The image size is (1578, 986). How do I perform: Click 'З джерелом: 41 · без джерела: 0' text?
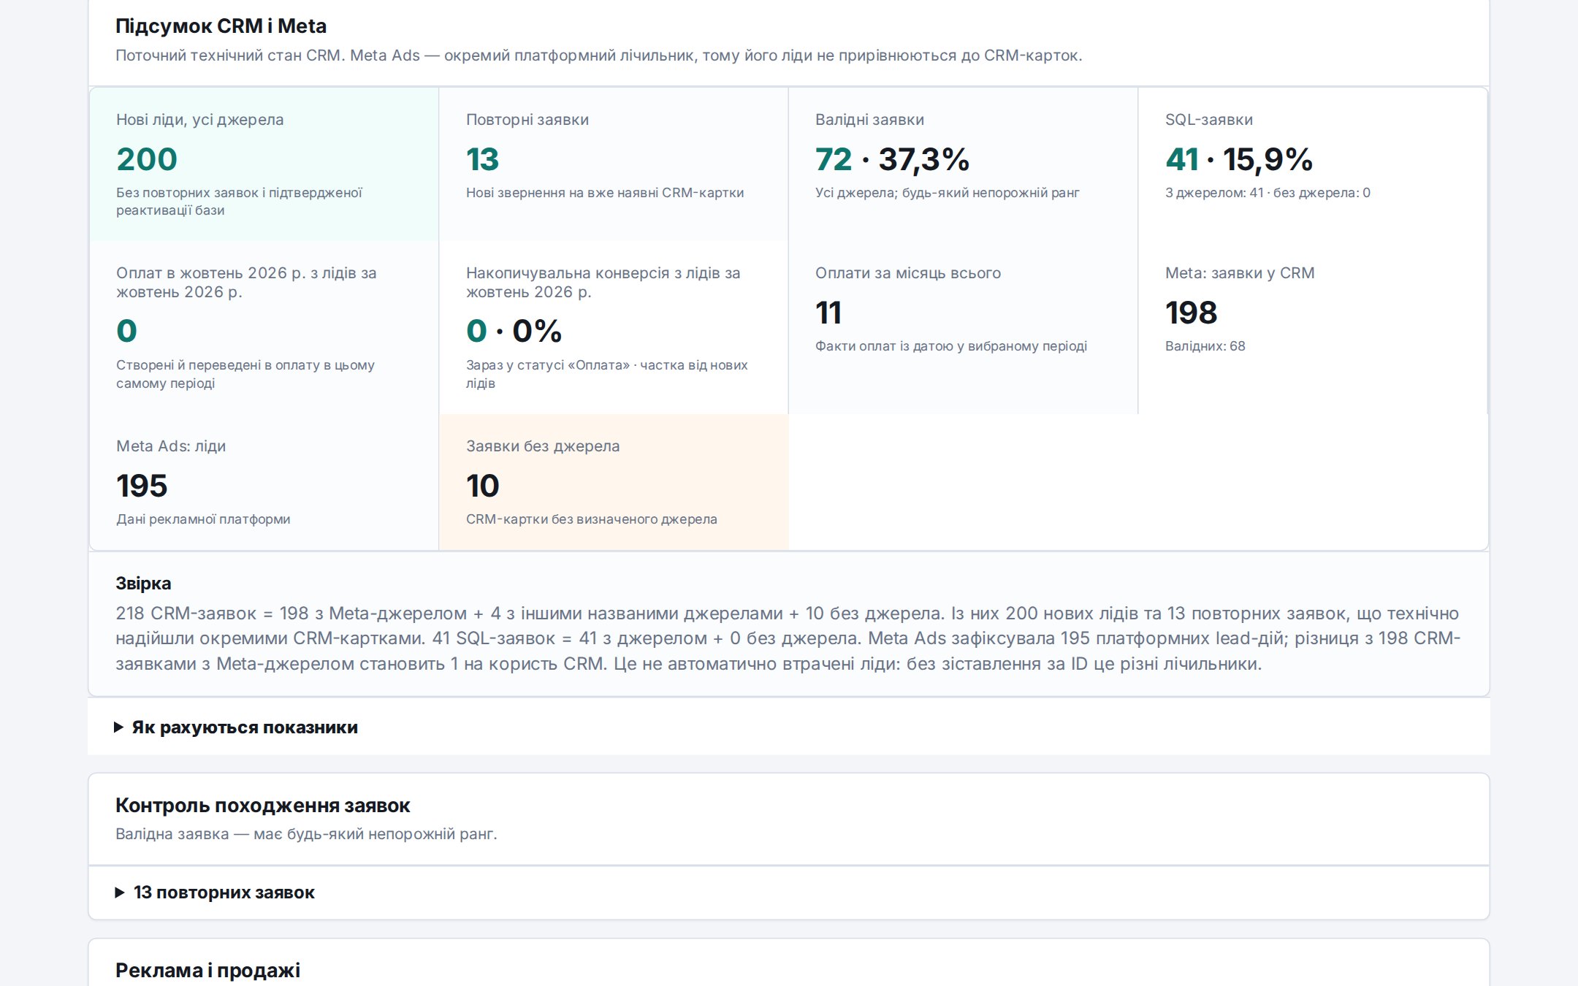pos(1268,193)
